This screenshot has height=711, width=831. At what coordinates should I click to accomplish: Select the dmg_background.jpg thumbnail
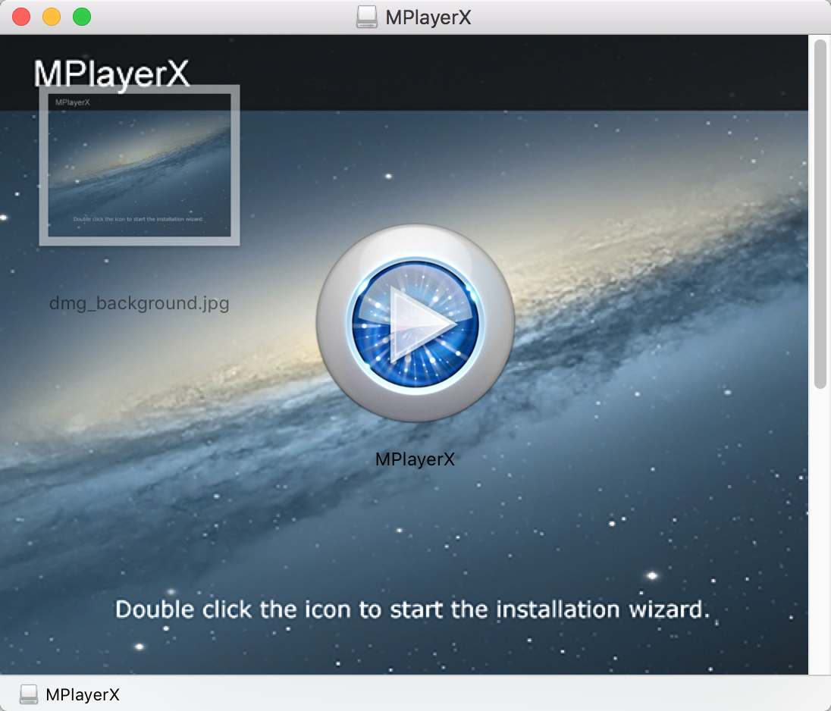coord(140,165)
